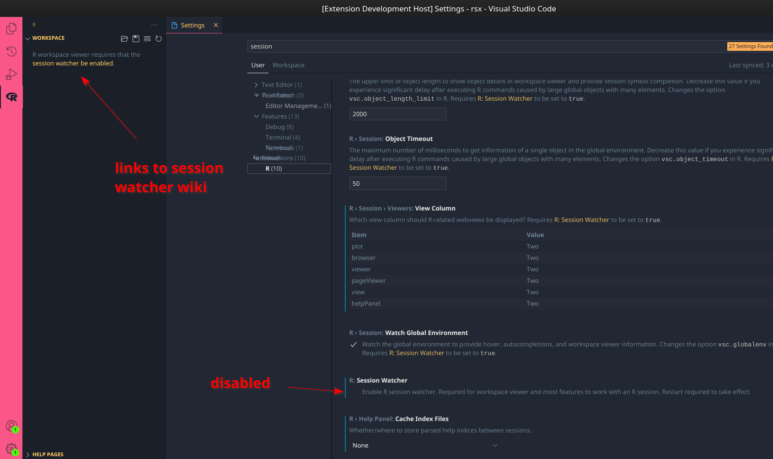Image resolution: width=773 pixels, height=459 pixels.
Task: Collapse the Workbench settings group chevron
Action: click(256, 95)
